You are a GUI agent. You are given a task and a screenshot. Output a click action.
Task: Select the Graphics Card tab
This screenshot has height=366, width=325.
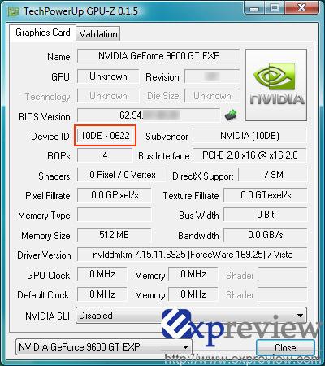pyautogui.click(x=43, y=33)
